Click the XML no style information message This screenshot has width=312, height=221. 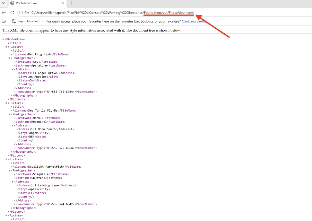pyautogui.click(x=91, y=30)
